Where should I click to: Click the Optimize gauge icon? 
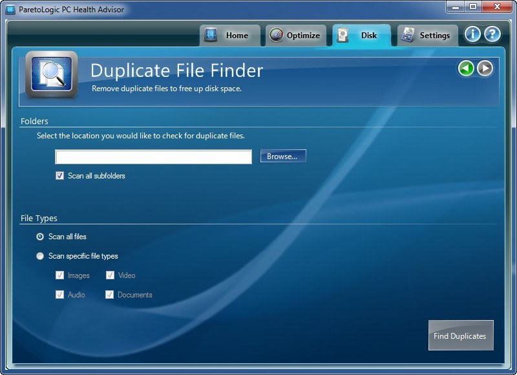point(278,36)
